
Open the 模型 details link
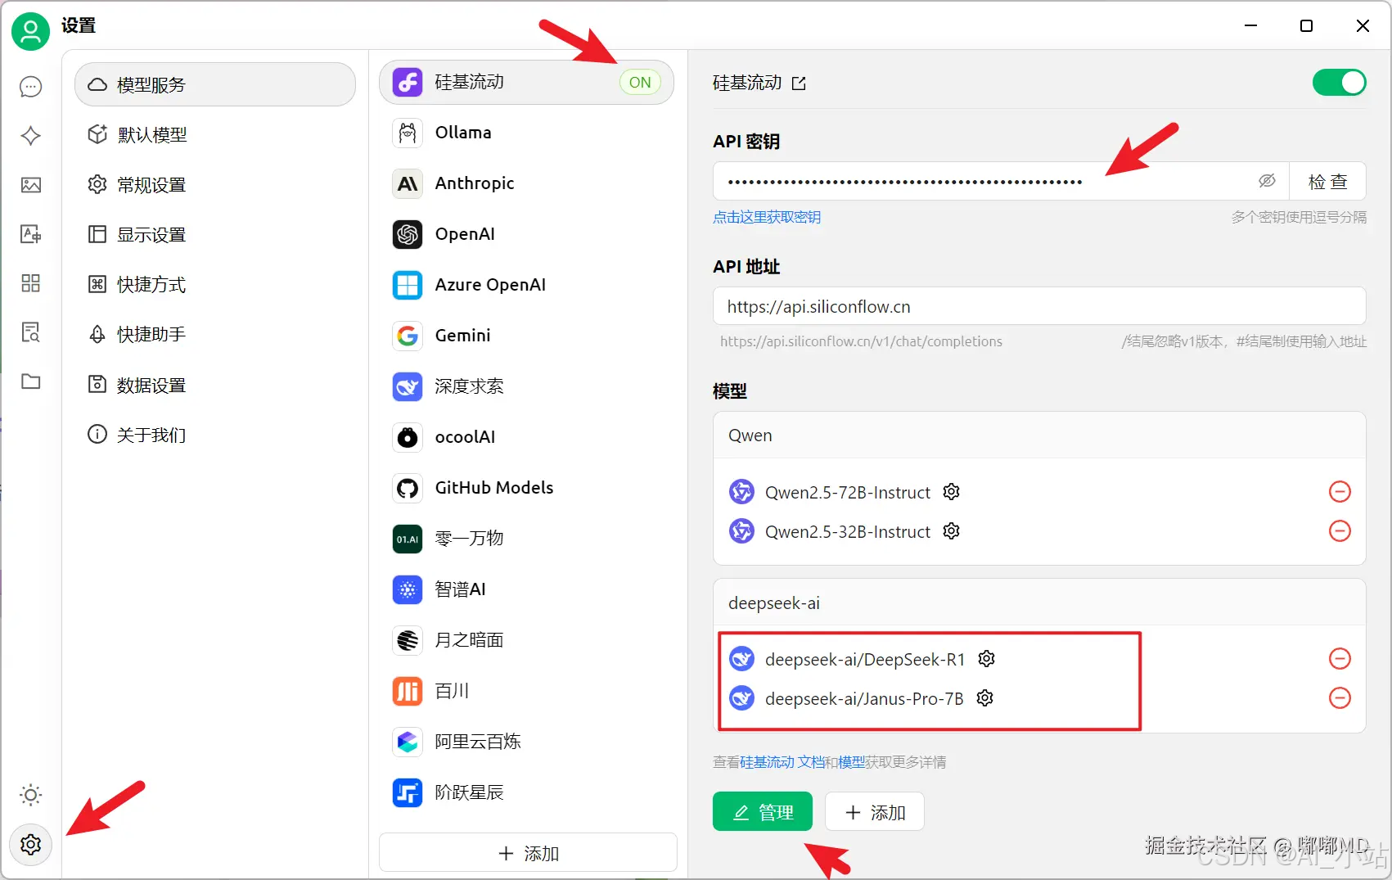click(851, 762)
